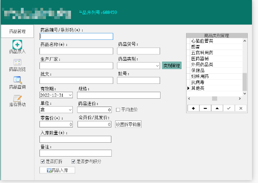Uncheck the 是否参与积分 checkbox
The height and width of the screenshot is (183, 258).
pos(73,162)
